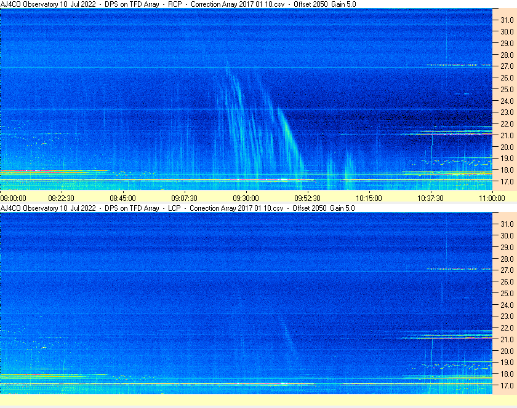This screenshot has height=408, width=517.
Task: Click the LCP spectrogram title text
Action: (x=178, y=208)
